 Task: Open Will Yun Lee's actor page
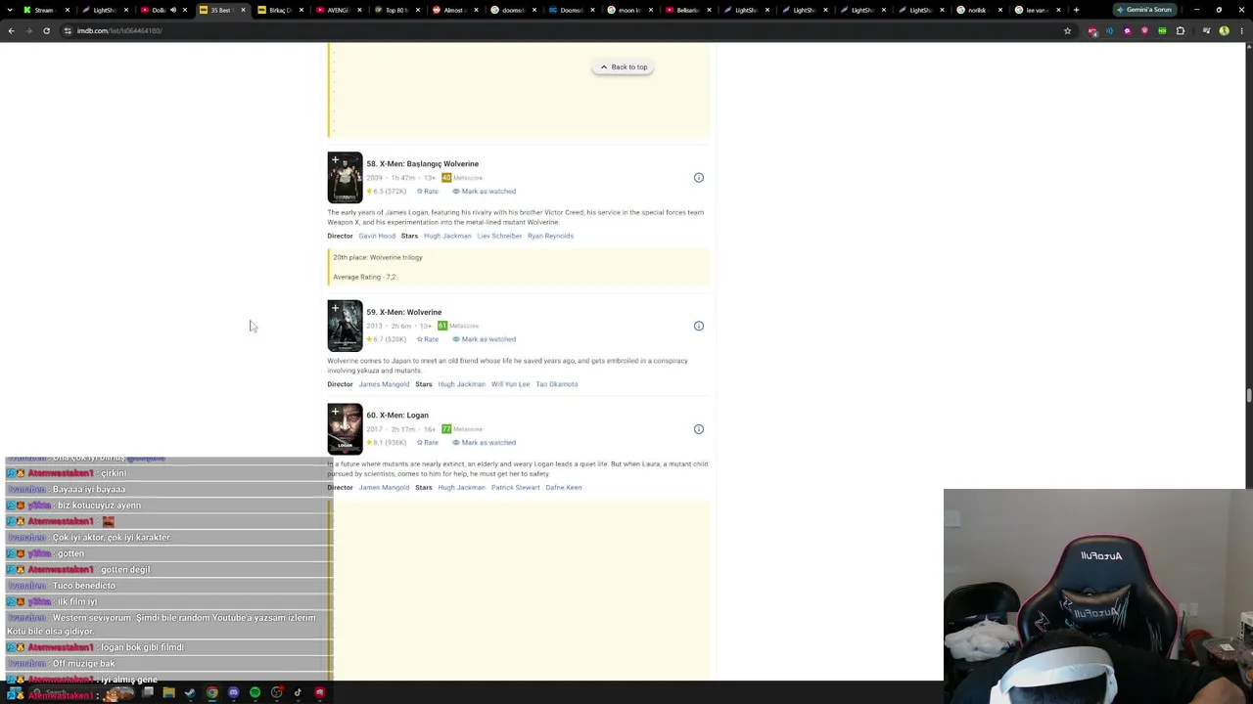point(510,384)
